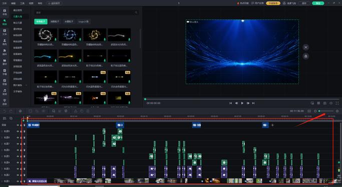
Task: Expand the left category item with arrow
Action: (x=20, y=85)
